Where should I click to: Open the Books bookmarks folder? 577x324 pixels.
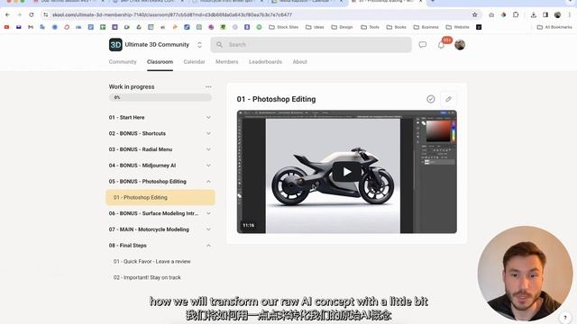click(x=397, y=27)
